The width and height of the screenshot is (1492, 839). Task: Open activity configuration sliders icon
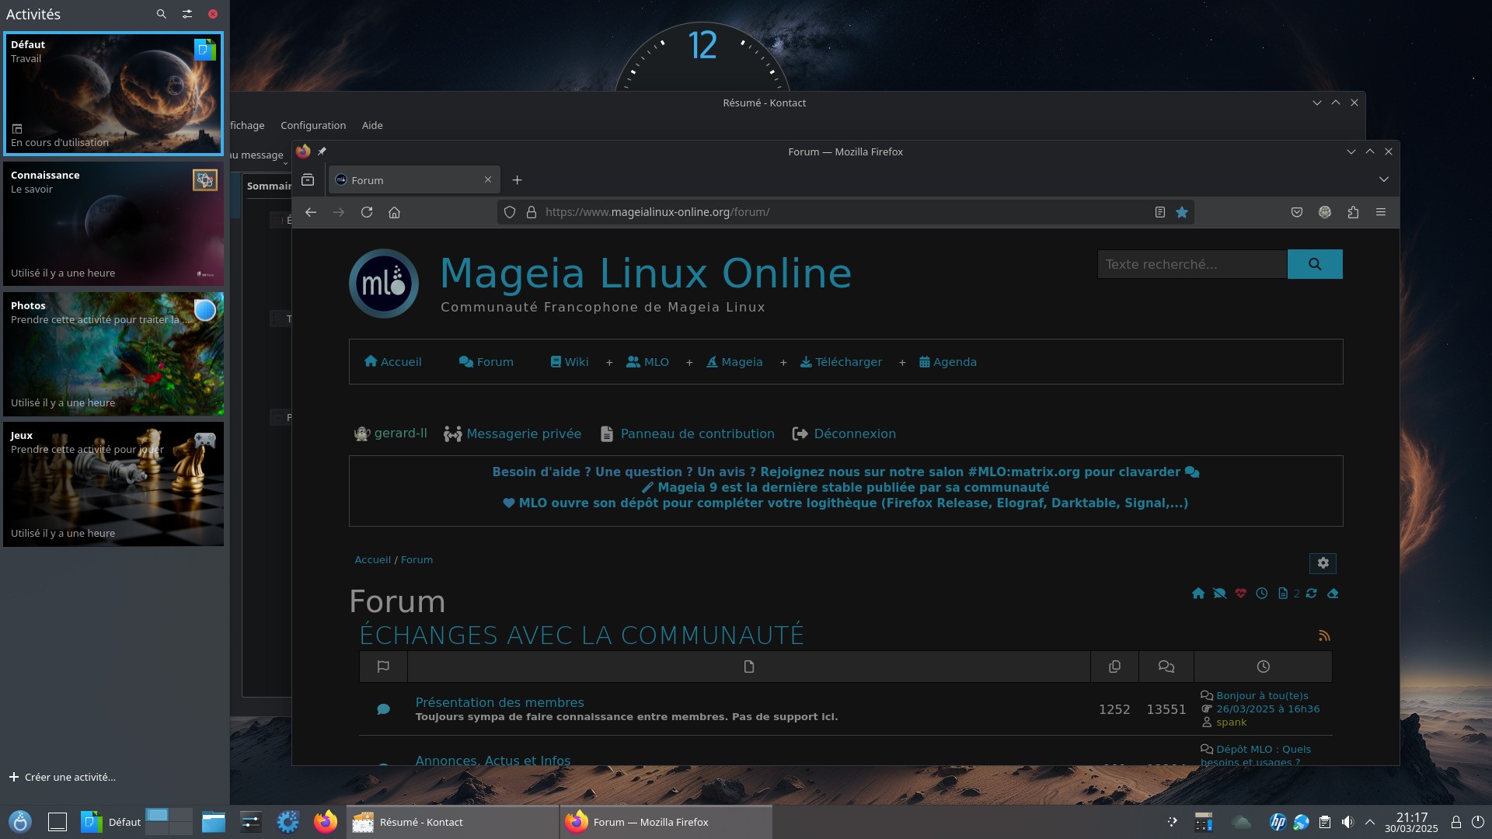pyautogui.click(x=187, y=14)
